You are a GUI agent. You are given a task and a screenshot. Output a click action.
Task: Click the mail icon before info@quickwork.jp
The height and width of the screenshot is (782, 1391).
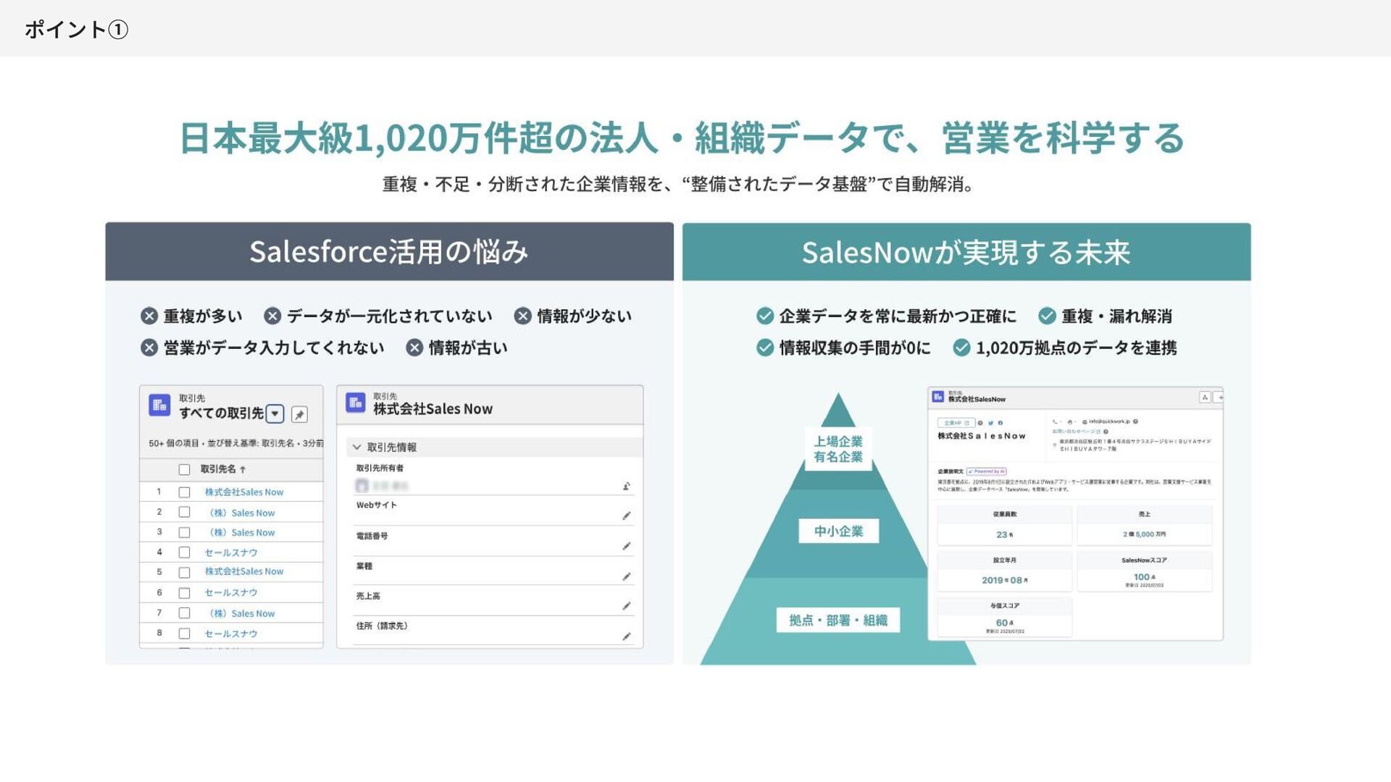(x=1085, y=421)
